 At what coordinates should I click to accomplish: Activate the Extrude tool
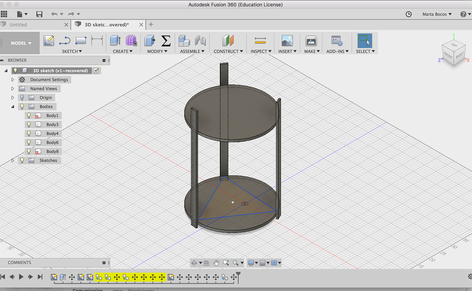(x=115, y=40)
